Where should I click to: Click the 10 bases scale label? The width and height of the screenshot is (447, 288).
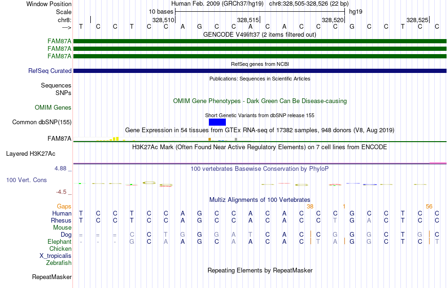161,12
